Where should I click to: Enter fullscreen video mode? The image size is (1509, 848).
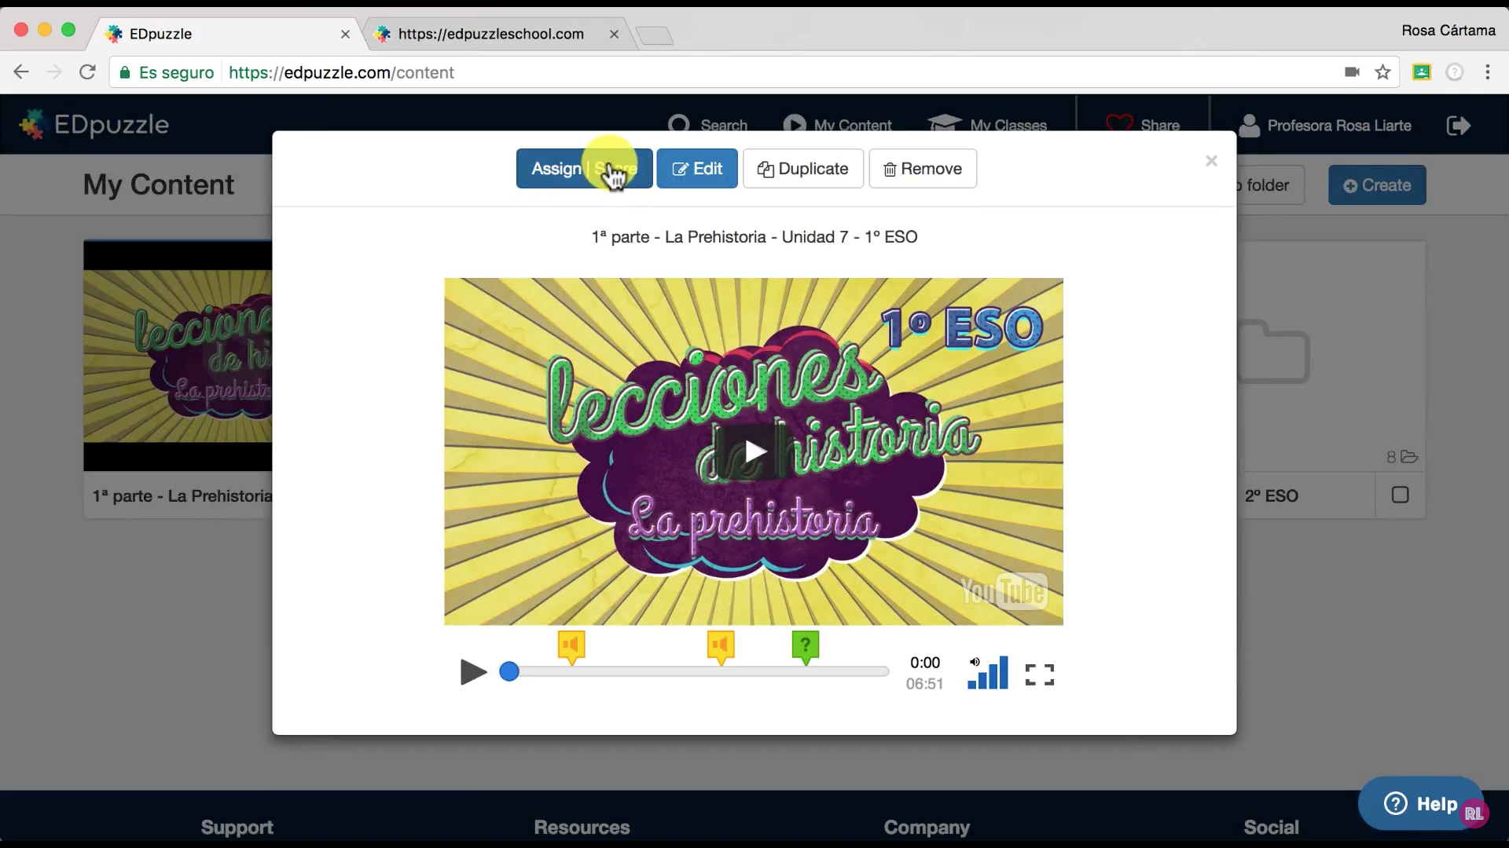click(1039, 674)
